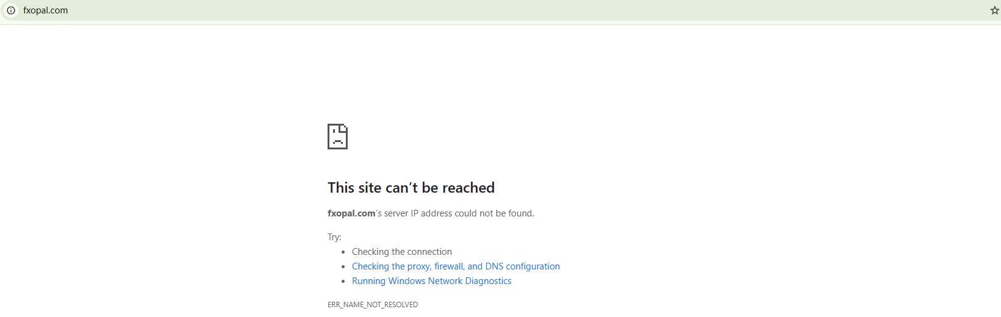This screenshot has width=1001, height=317.
Task: Bookmark this page with the star icon
Action: coord(994,10)
